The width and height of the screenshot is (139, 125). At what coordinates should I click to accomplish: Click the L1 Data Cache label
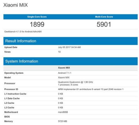click(x=12, y=98)
